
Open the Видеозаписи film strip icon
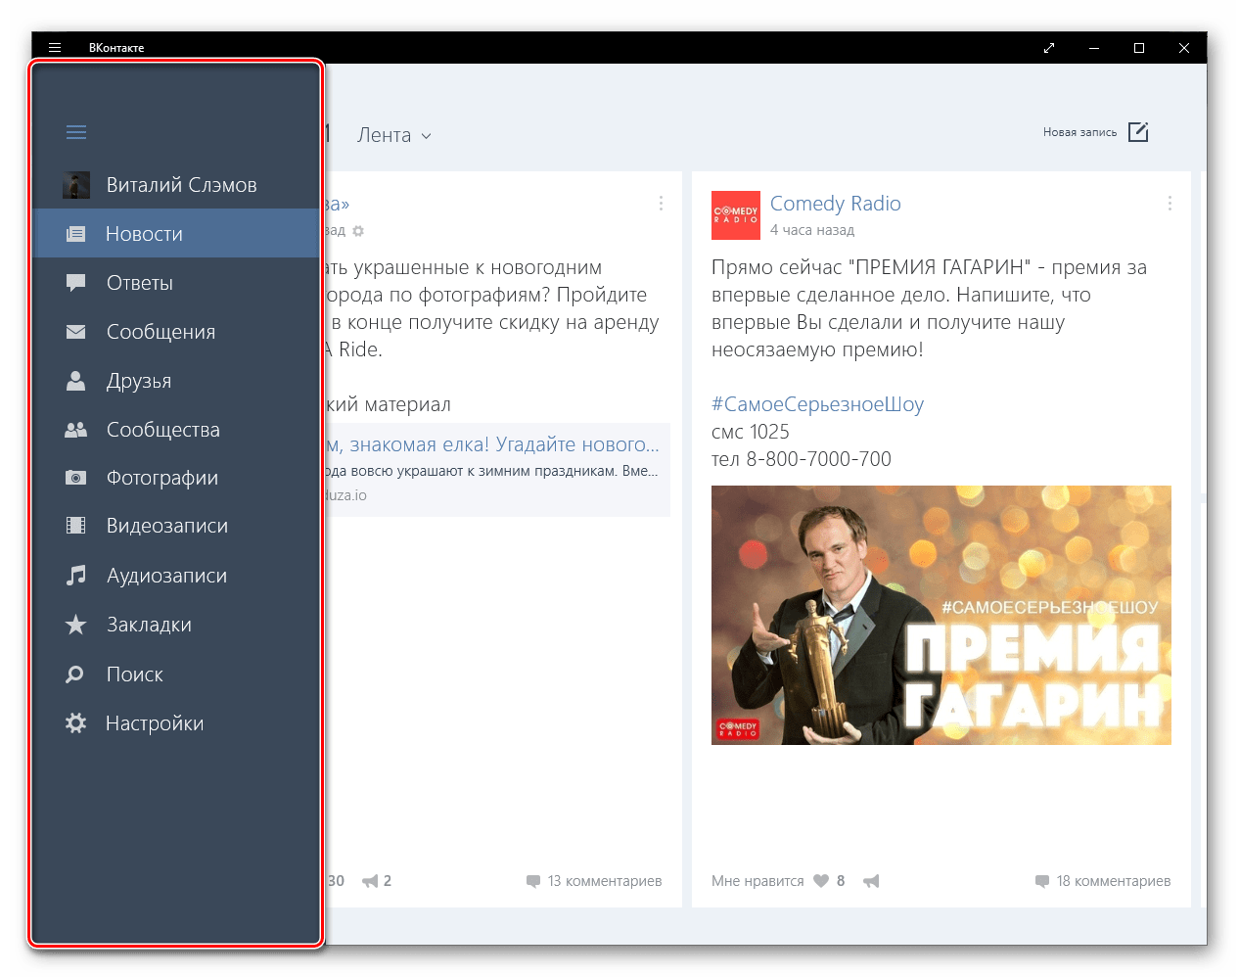tap(75, 526)
